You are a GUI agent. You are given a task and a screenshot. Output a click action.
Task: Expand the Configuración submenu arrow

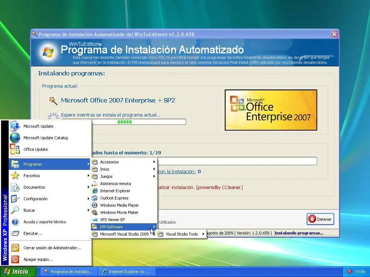[x=89, y=199]
